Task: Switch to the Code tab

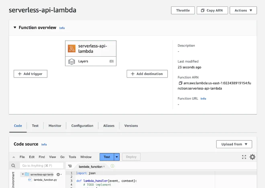Action: point(18,126)
